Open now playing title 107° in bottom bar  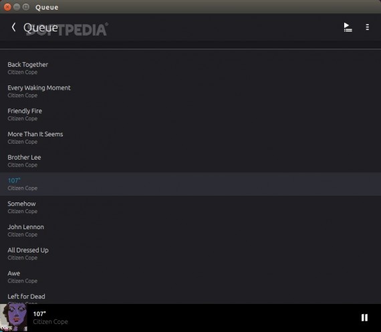[39, 314]
